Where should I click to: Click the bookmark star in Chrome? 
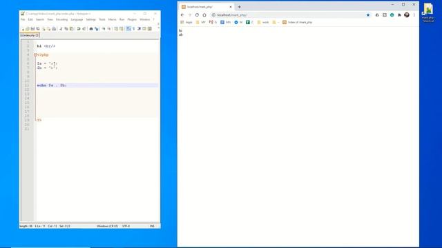click(x=368, y=15)
